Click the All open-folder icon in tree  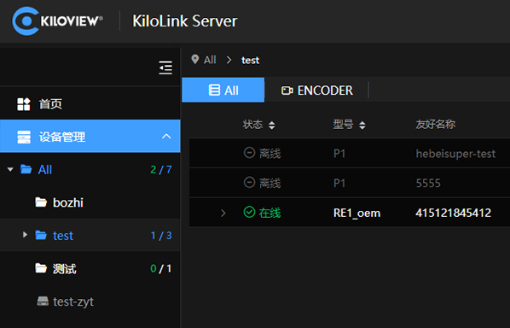tap(26, 169)
